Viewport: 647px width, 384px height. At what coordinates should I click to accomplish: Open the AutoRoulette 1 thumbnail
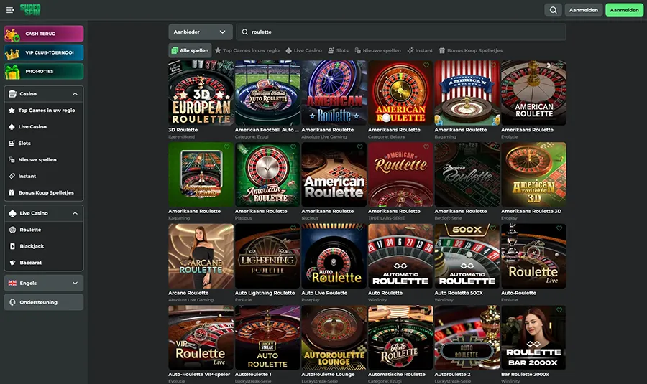click(267, 337)
